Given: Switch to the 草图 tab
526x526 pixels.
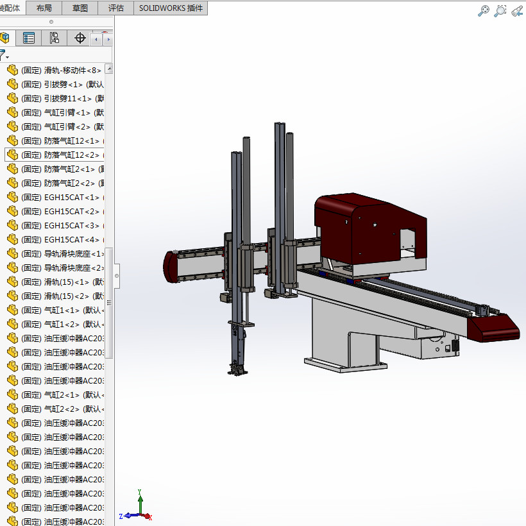Looking at the screenshot, I should click(x=80, y=8).
